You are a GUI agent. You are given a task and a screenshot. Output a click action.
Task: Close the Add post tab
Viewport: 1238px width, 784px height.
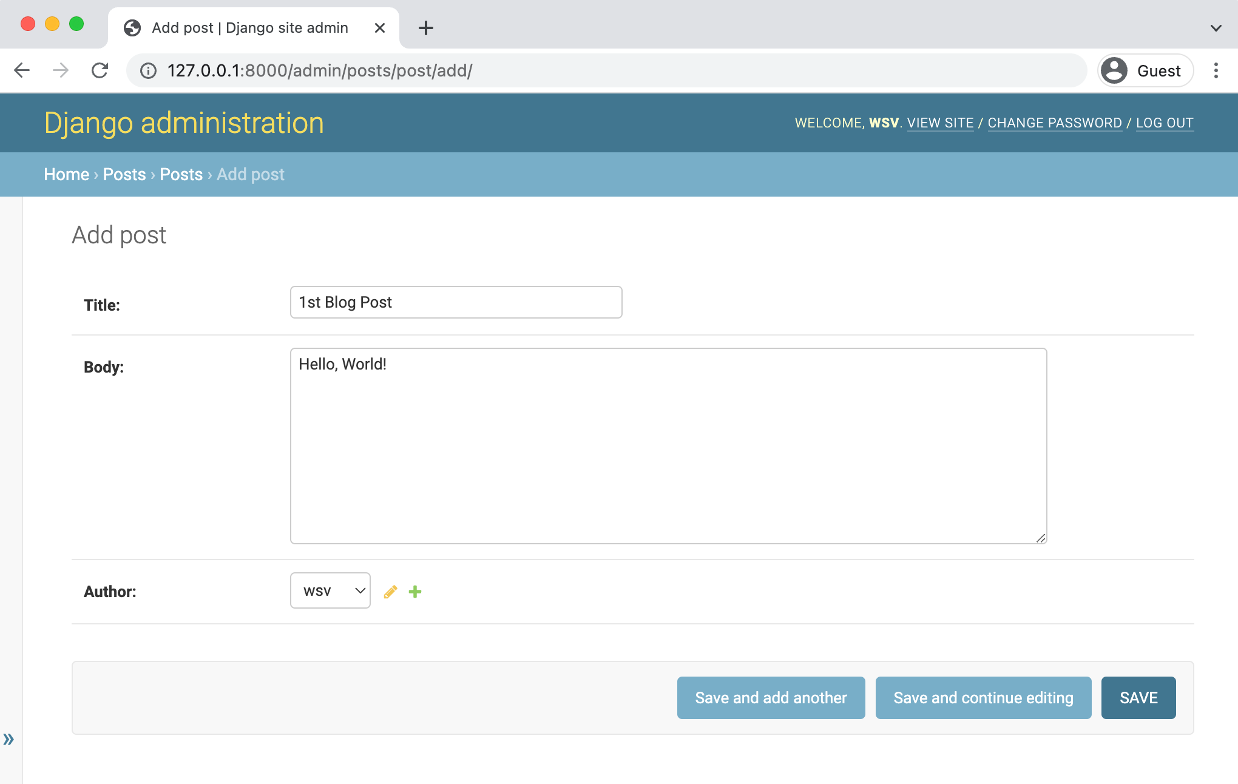380,28
